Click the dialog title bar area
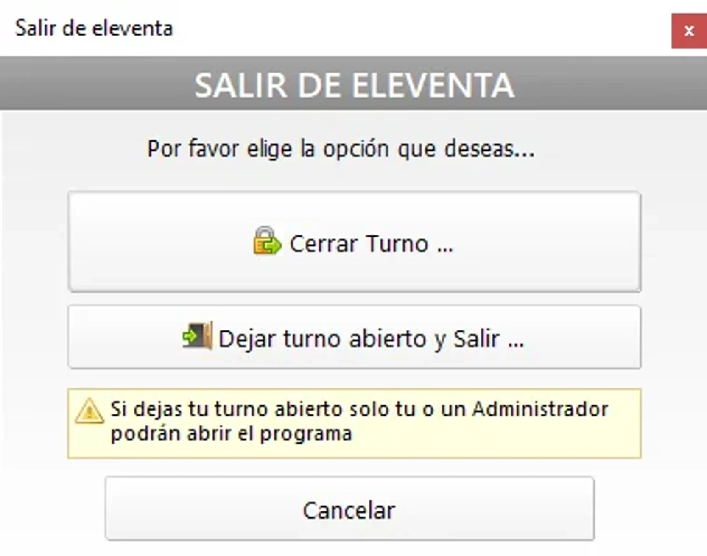The image size is (707, 556). (x=297, y=28)
